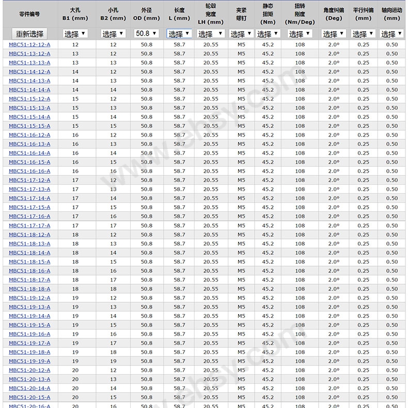
Task: Open the 轮毂宽度 LH filter dropdown
Action: click(x=211, y=34)
